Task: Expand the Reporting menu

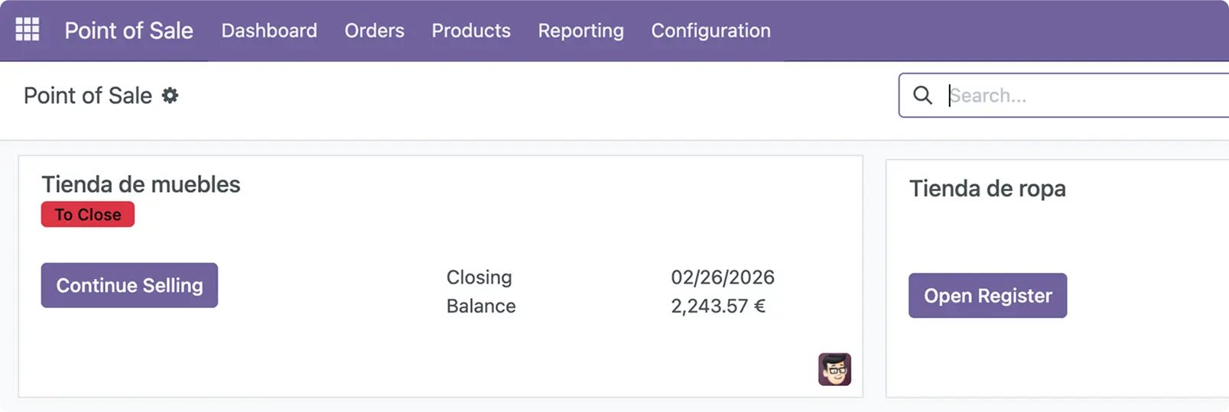Action: tap(580, 31)
